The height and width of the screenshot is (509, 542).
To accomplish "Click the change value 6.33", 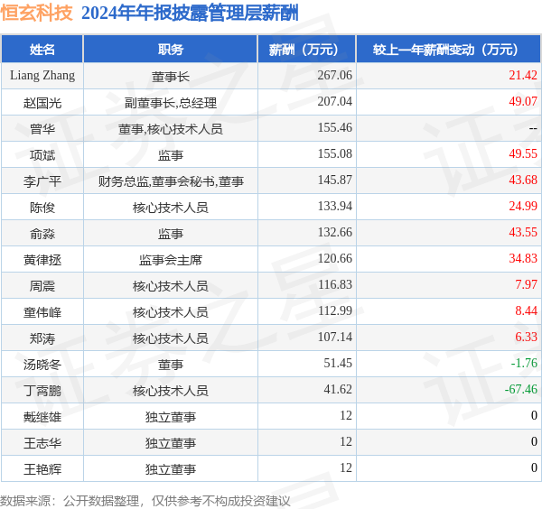I will [x=526, y=337].
